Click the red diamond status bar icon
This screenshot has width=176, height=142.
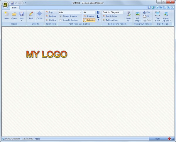tap(169, 139)
